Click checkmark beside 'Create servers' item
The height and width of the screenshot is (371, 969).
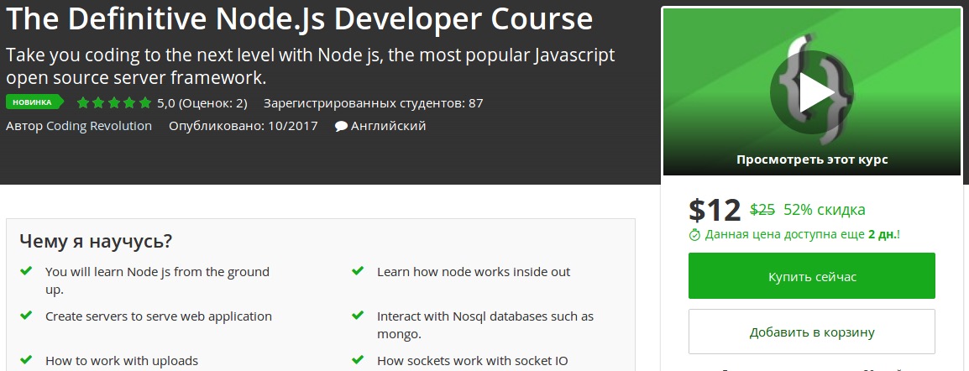click(26, 315)
